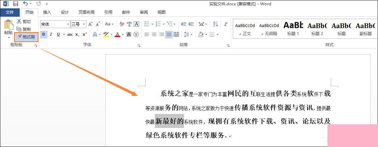Click the Word application icon in title bar
This screenshot has width=378, height=147.
pos(6,4)
